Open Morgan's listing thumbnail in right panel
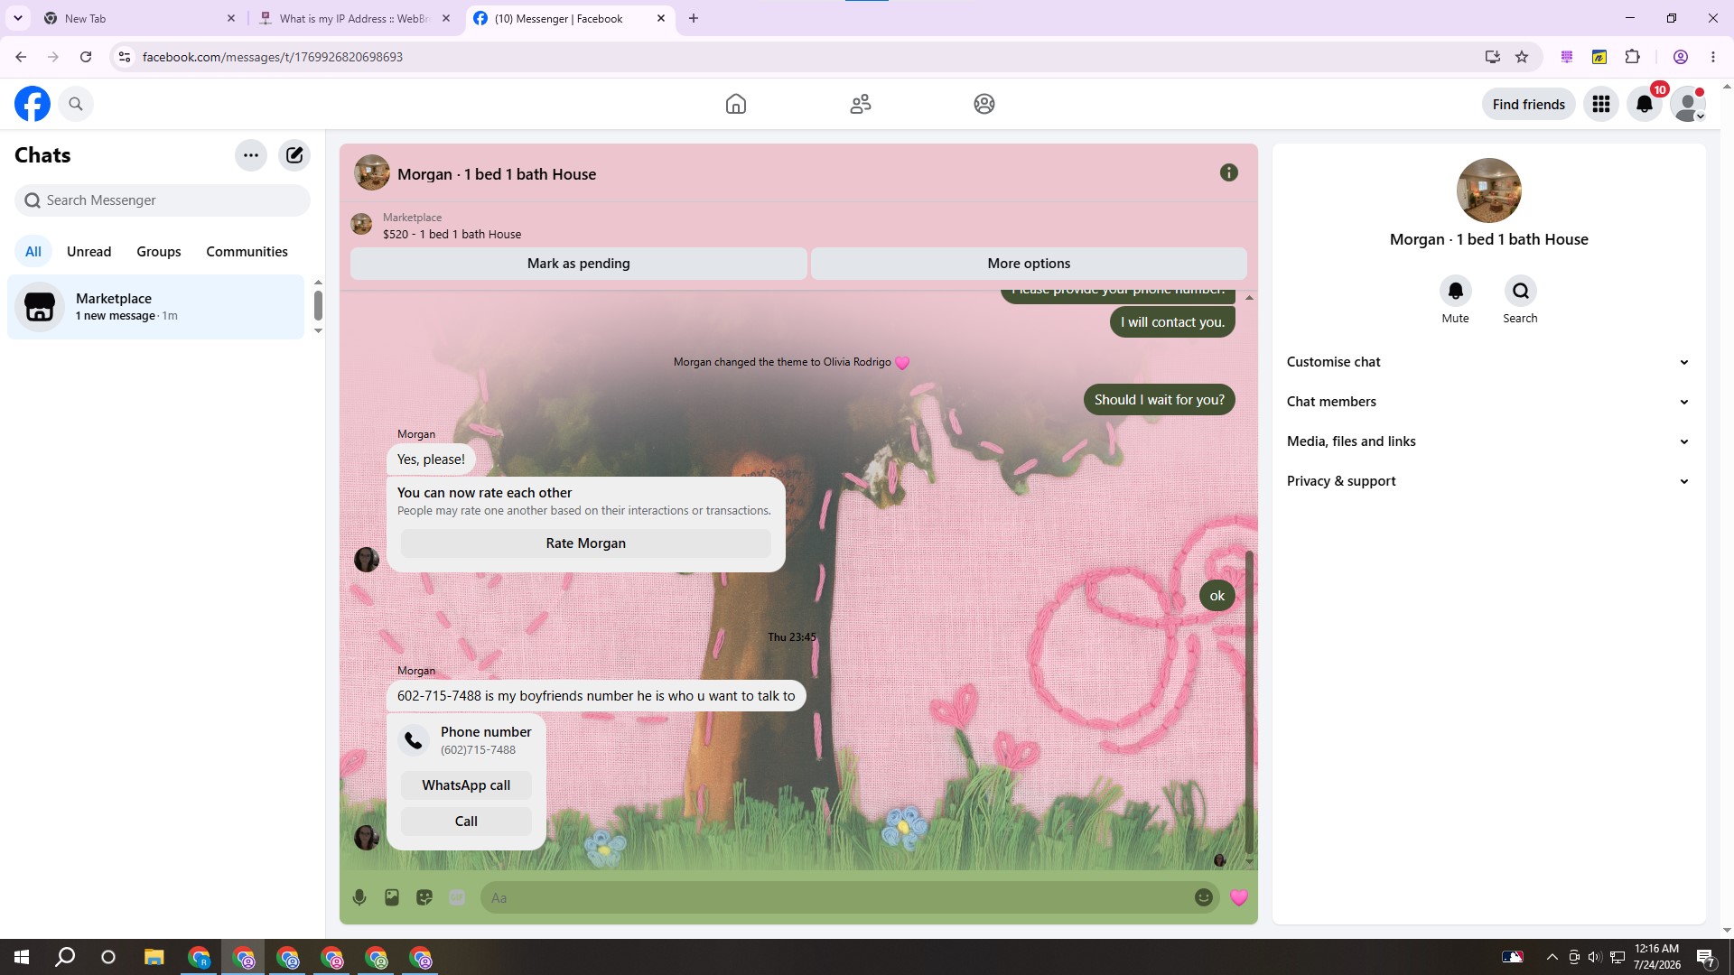Image resolution: width=1734 pixels, height=975 pixels. click(x=1489, y=190)
